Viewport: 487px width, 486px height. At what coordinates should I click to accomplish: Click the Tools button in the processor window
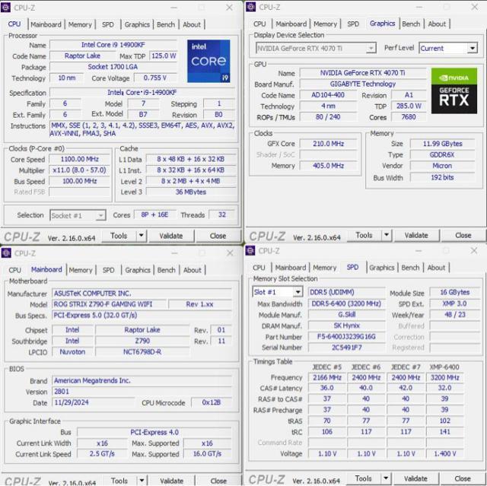(119, 236)
